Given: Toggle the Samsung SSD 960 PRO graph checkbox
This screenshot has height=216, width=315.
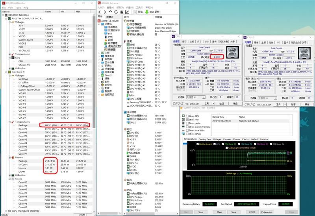Looking at the screenshot, I should (x=227, y=148).
